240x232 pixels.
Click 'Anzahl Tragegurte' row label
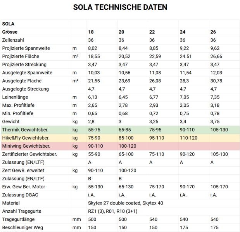(x=22, y=211)
